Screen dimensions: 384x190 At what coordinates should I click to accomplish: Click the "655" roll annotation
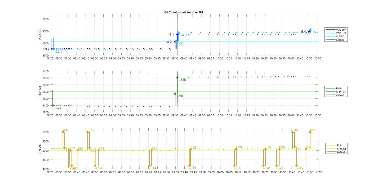point(91,130)
